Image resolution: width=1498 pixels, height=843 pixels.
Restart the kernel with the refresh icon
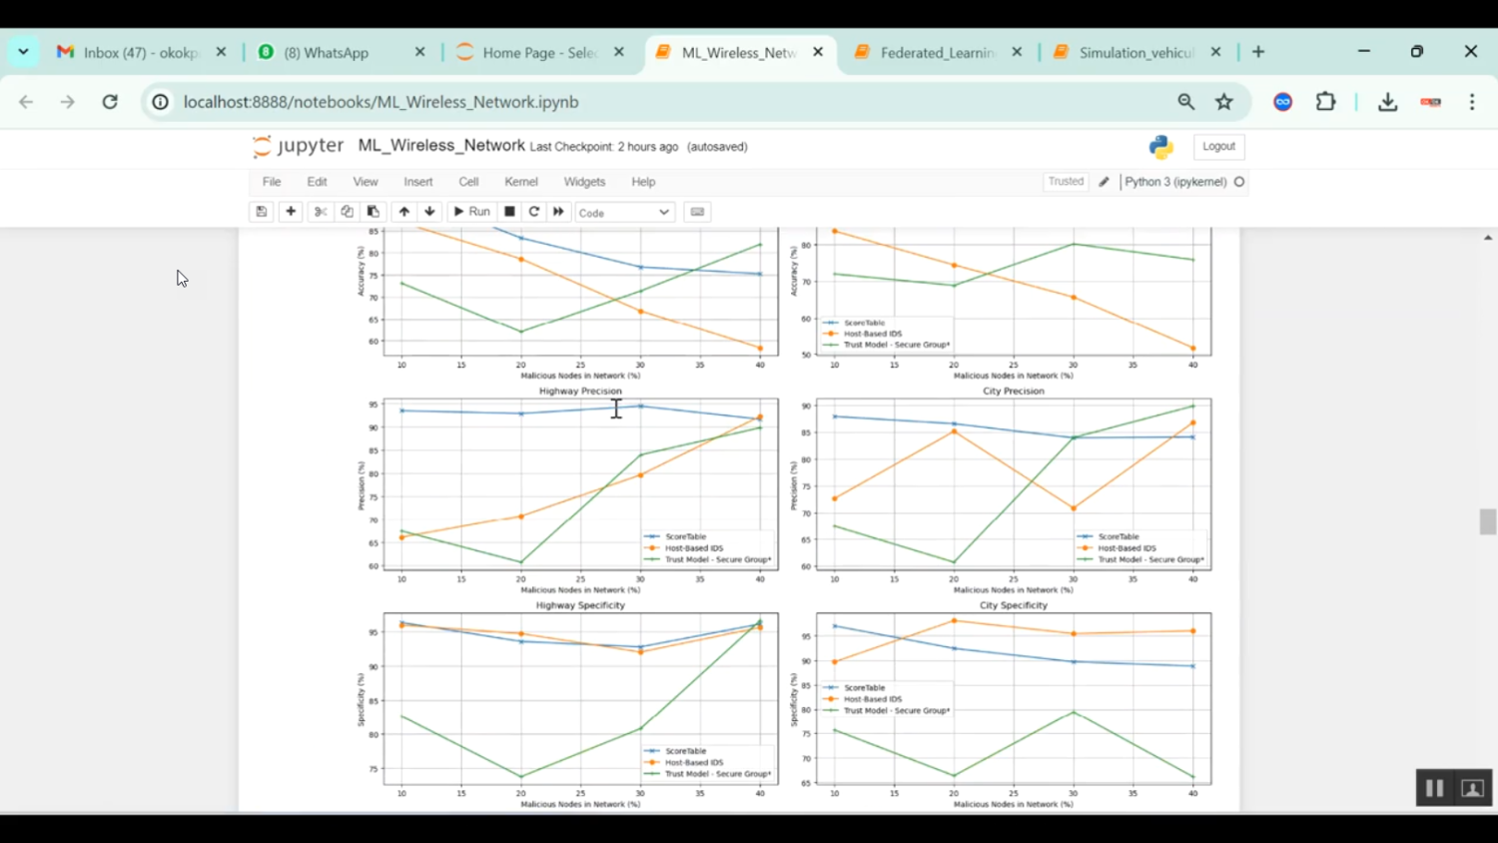point(533,211)
